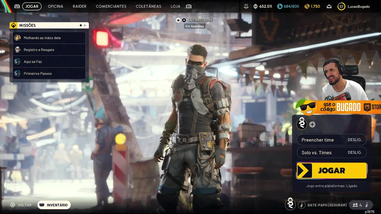Click the streamer webcam overlay
The width and height of the screenshot is (381, 214).
pos(345,80)
